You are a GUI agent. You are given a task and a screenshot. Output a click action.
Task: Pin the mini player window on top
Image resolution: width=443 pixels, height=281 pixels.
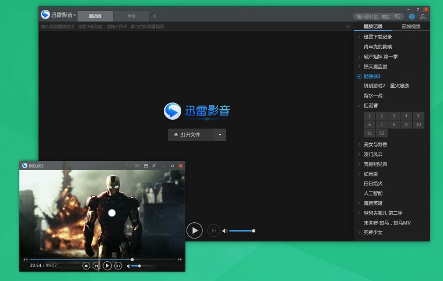coord(154,166)
